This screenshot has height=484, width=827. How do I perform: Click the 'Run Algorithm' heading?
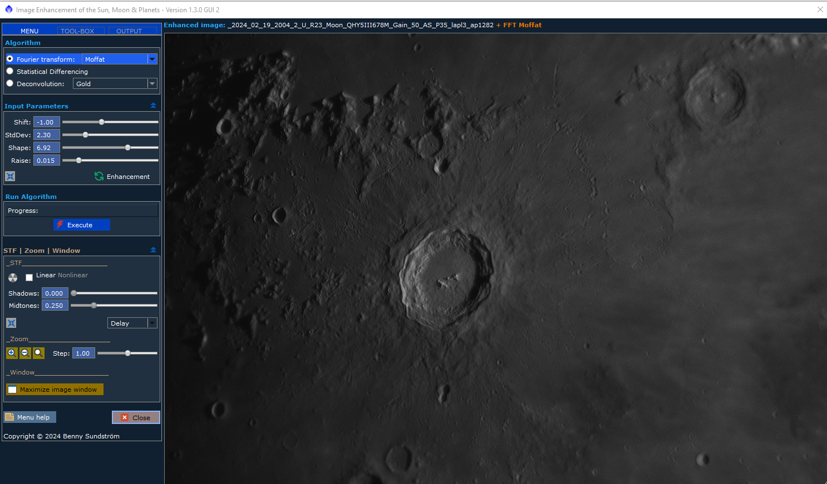31,197
